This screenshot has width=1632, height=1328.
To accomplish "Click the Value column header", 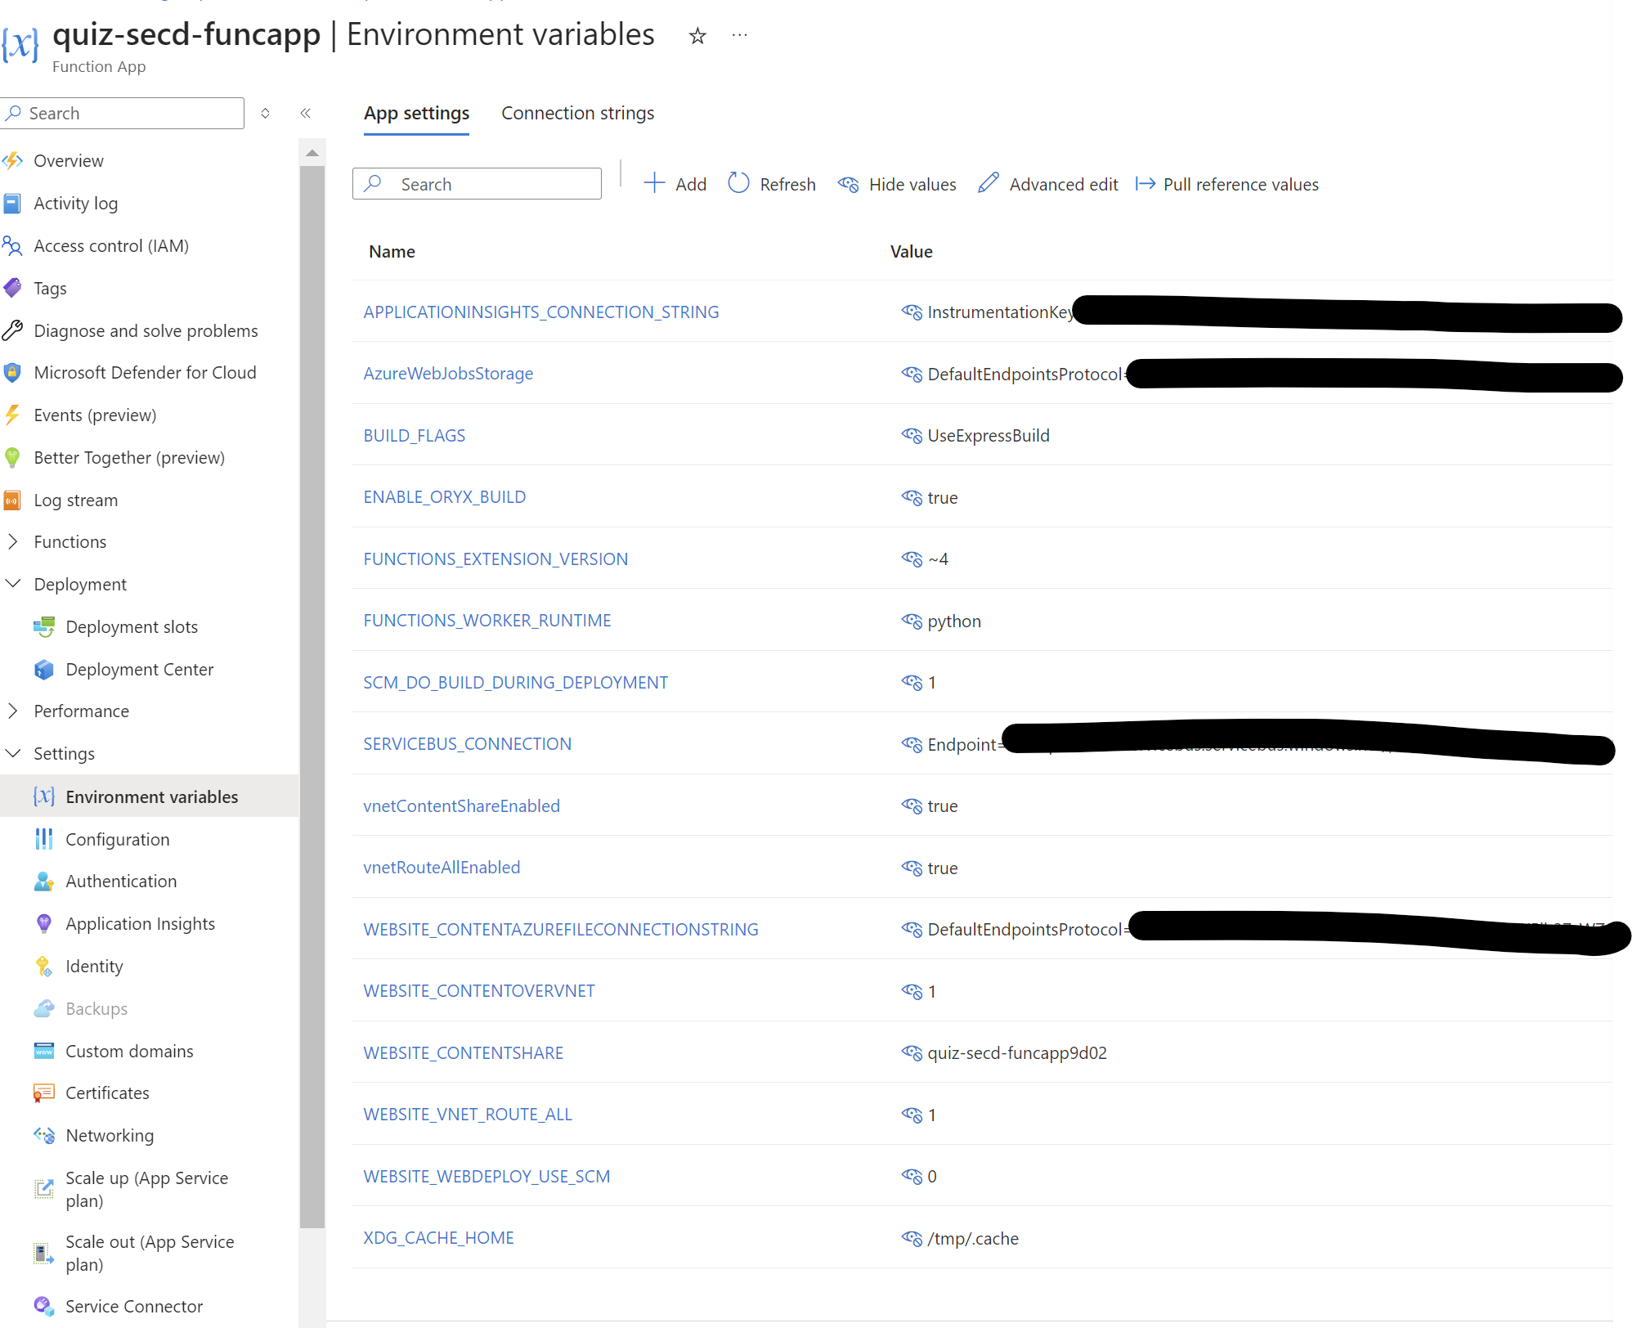I will coord(911,251).
